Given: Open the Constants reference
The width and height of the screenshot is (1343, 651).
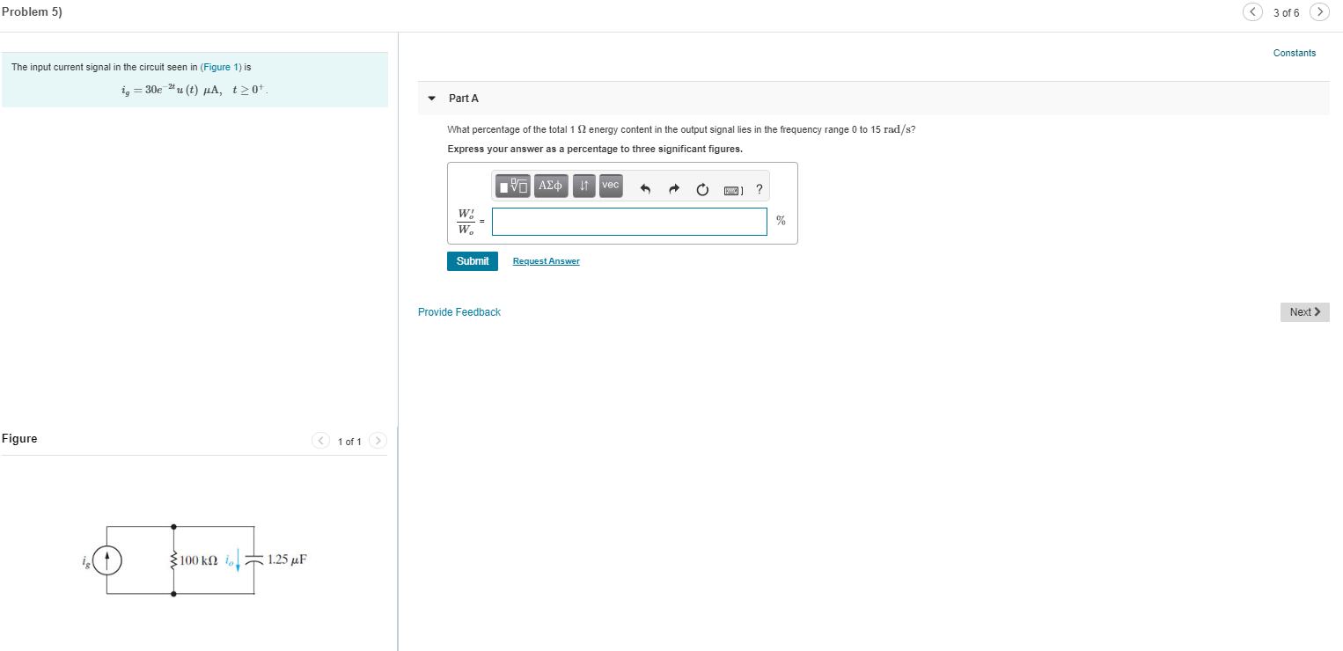Looking at the screenshot, I should [x=1294, y=53].
